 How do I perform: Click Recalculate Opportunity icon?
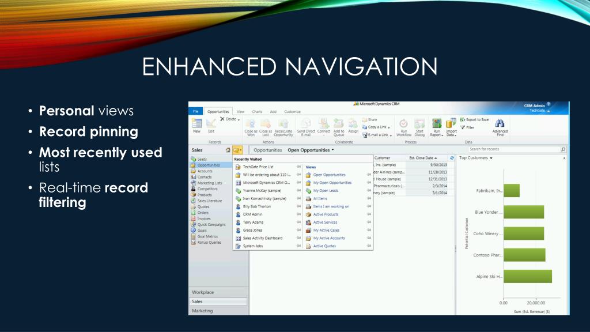[283, 123]
